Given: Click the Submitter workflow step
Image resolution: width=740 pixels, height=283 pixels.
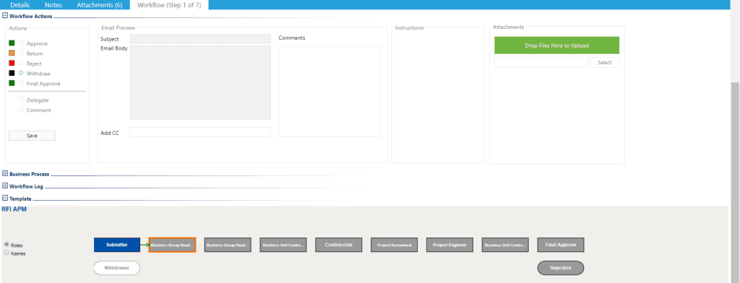Looking at the screenshot, I should click(117, 245).
